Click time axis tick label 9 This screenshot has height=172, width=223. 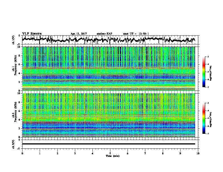180,153
